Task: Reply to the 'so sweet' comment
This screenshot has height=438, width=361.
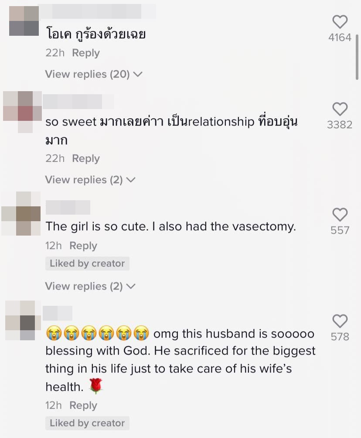Action: pyautogui.click(x=86, y=158)
